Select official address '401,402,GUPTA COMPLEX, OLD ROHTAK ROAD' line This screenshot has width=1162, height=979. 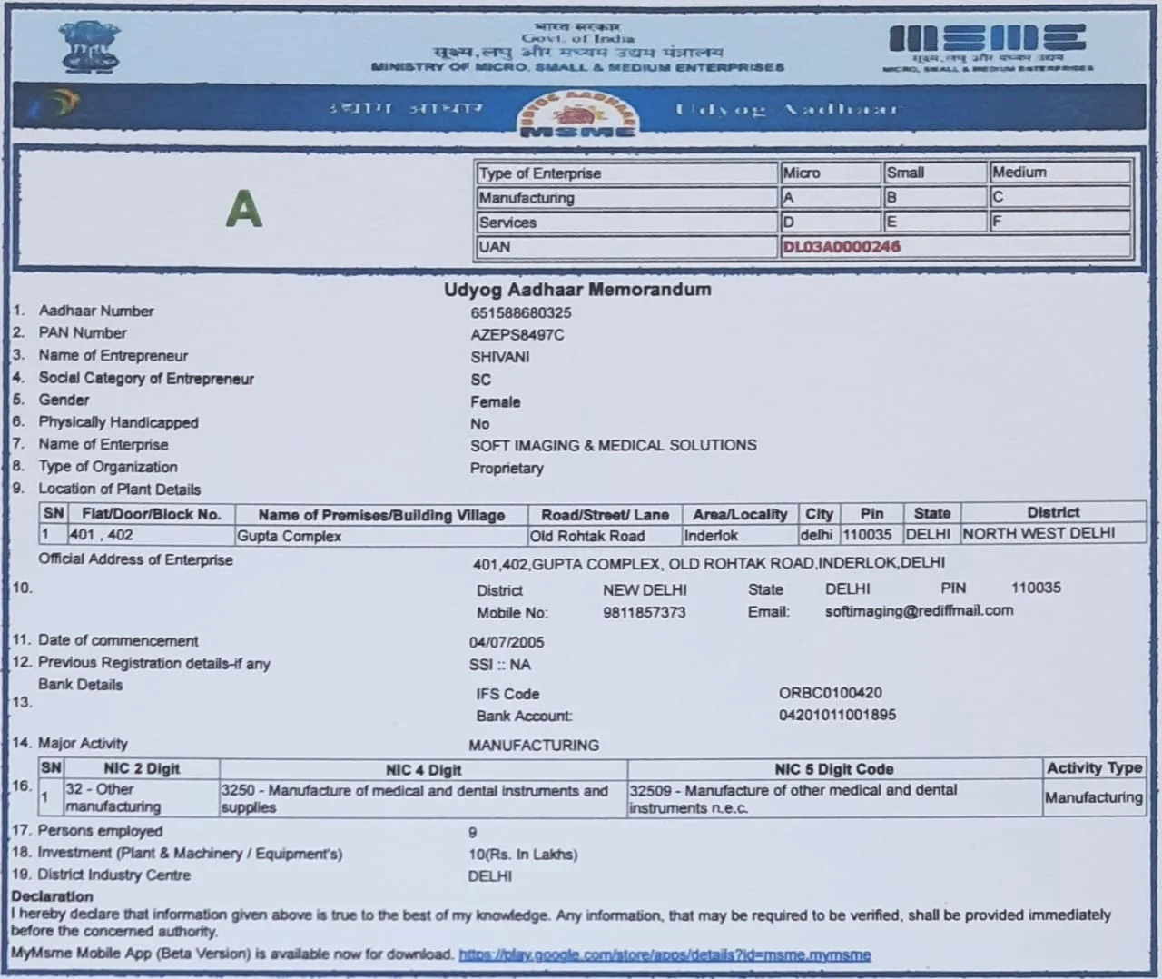click(709, 563)
